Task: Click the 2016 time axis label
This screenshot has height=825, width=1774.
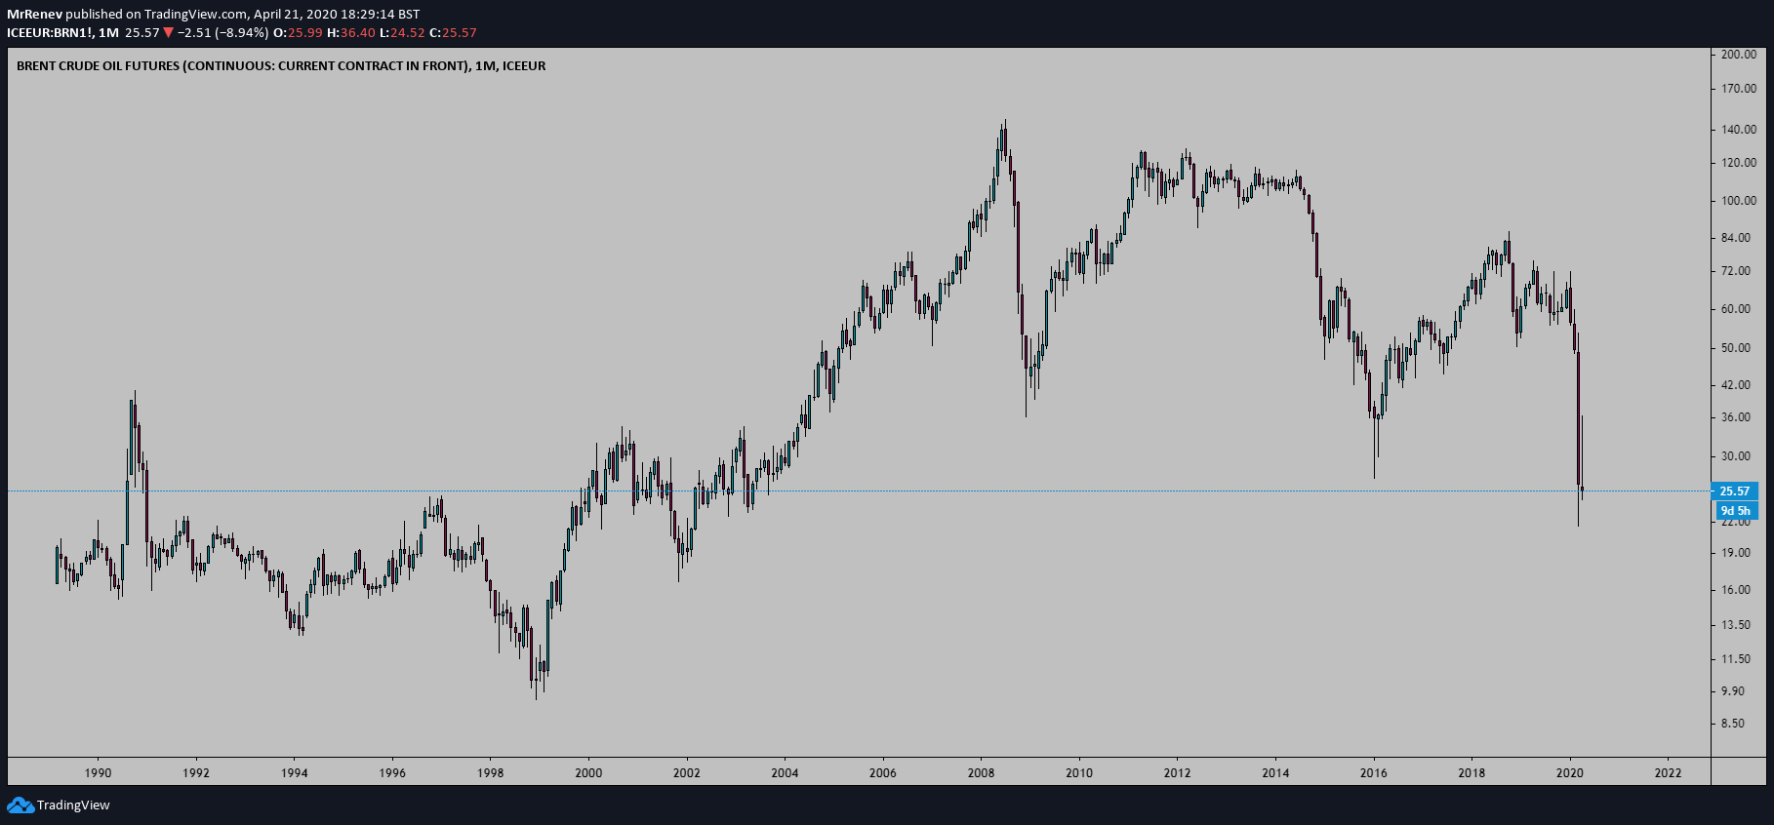Action: pos(1374,773)
